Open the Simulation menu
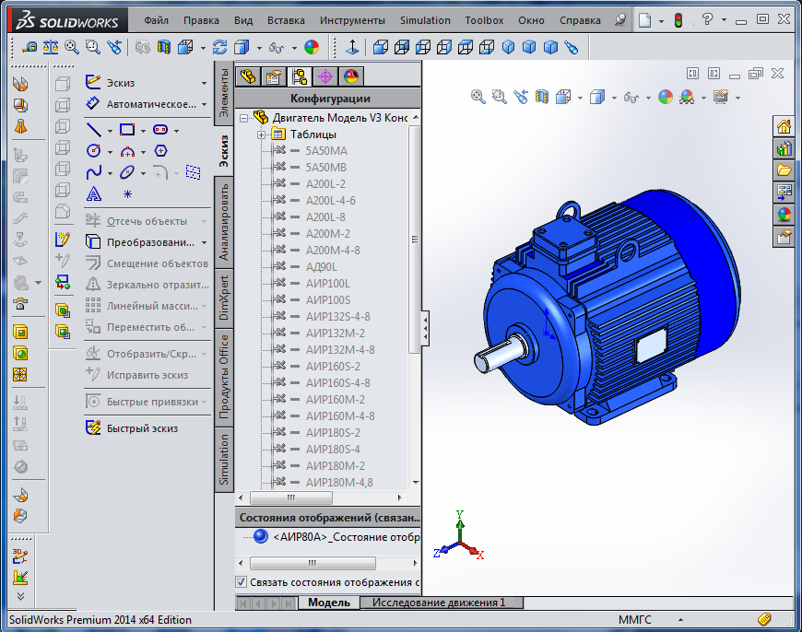The height and width of the screenshot is (632, 802). (x=425, y=20)
